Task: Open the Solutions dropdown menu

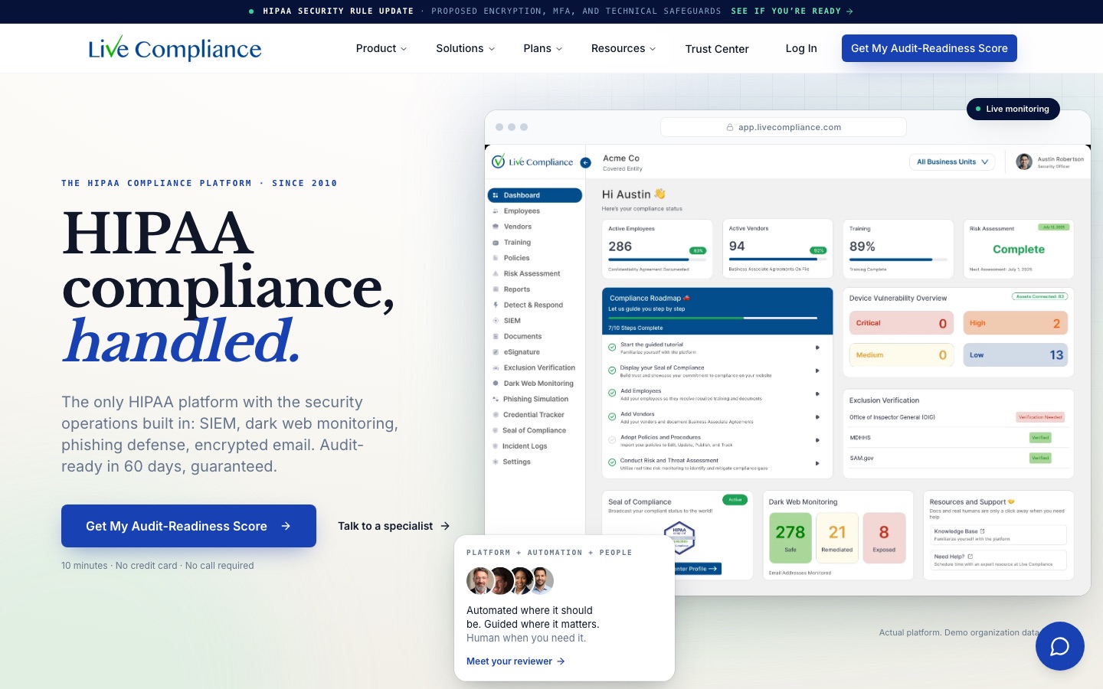Action: coord(466,48)
